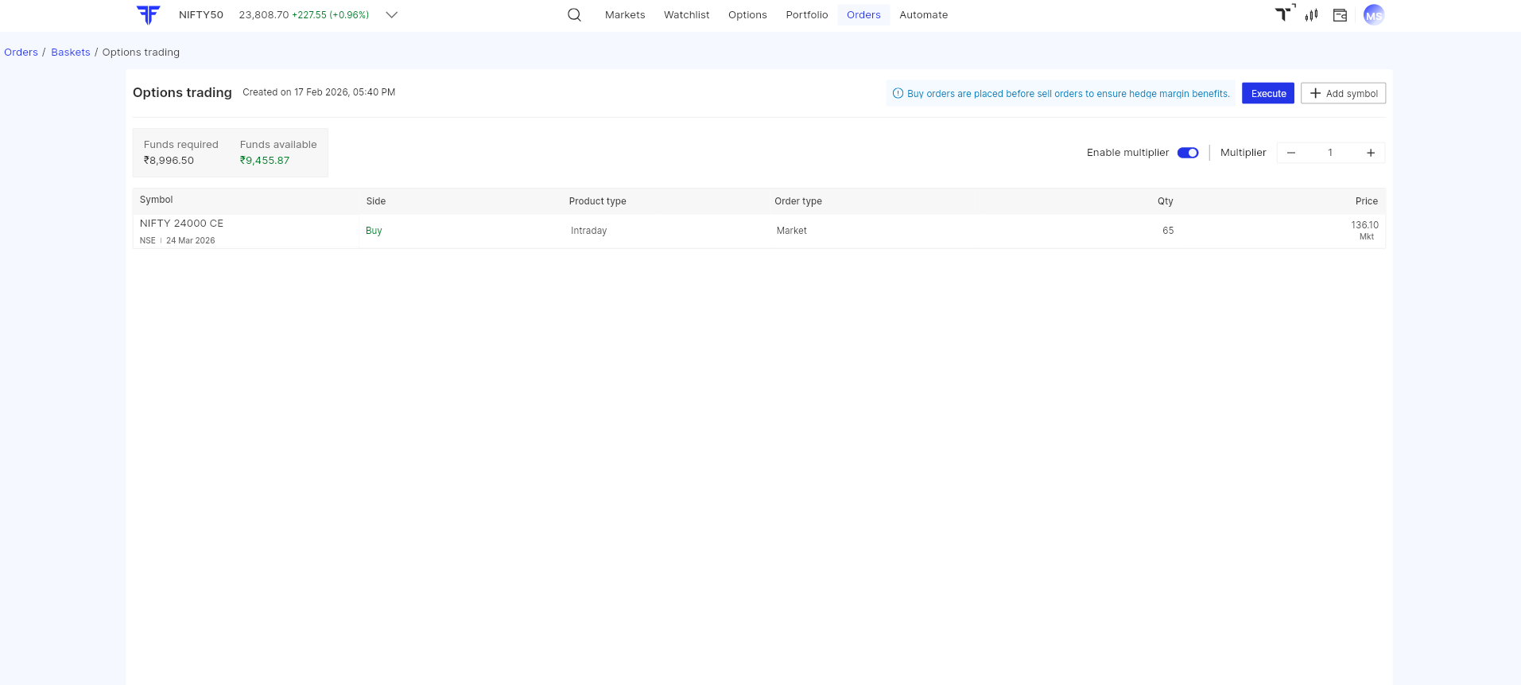Click the multiplier value field
The height and width of the screenshot is (685, 1521).
(1330, 153)
